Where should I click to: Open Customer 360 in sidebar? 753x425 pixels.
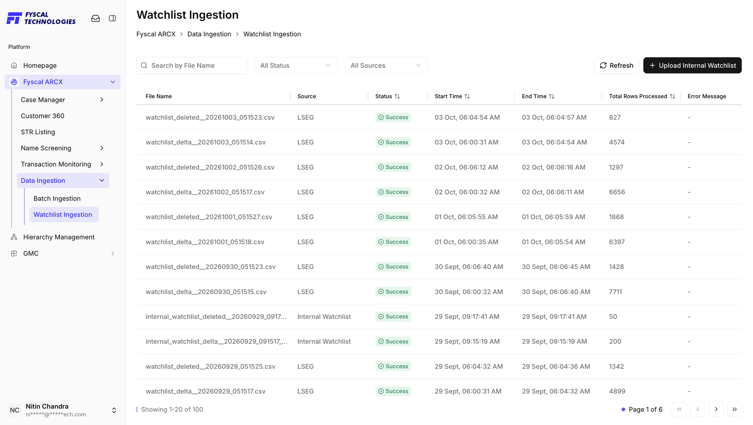click(42, 116)
